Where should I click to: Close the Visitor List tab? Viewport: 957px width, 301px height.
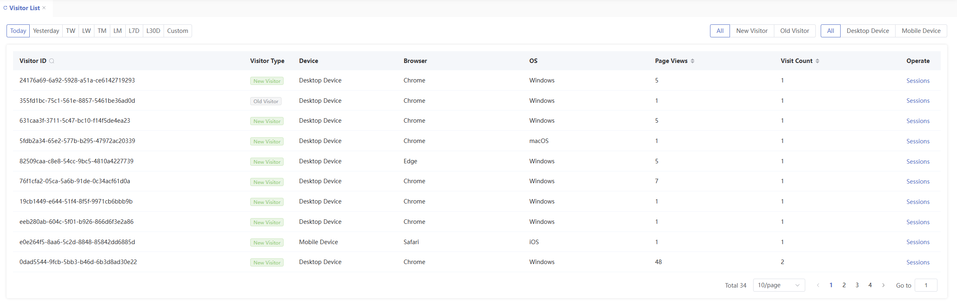click(x=44, y=8)
